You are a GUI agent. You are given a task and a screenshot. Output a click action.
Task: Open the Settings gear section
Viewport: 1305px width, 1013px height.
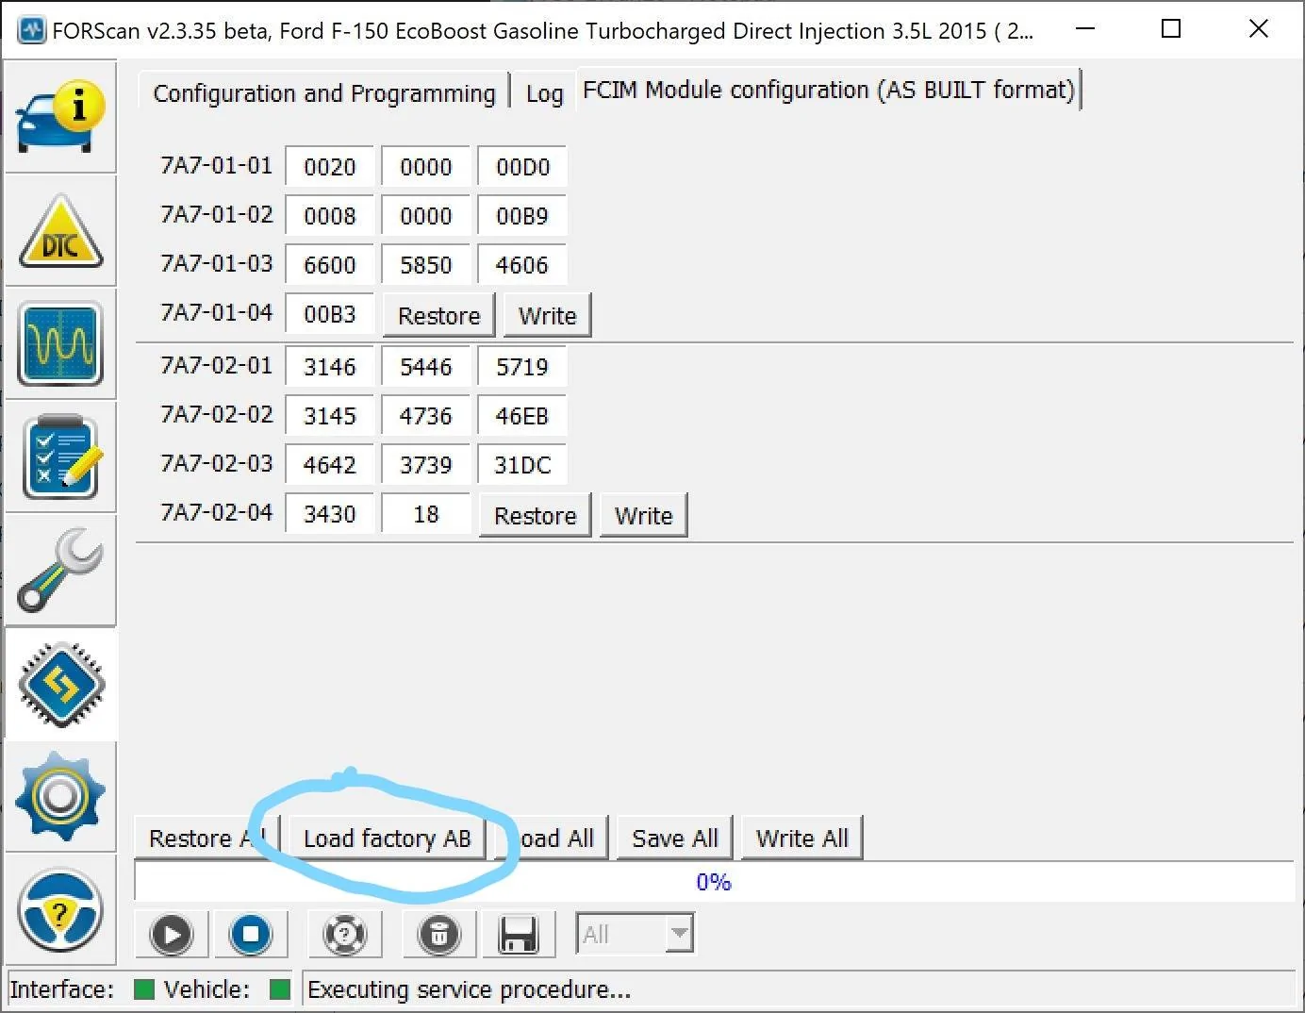click(x=59, y=797)
